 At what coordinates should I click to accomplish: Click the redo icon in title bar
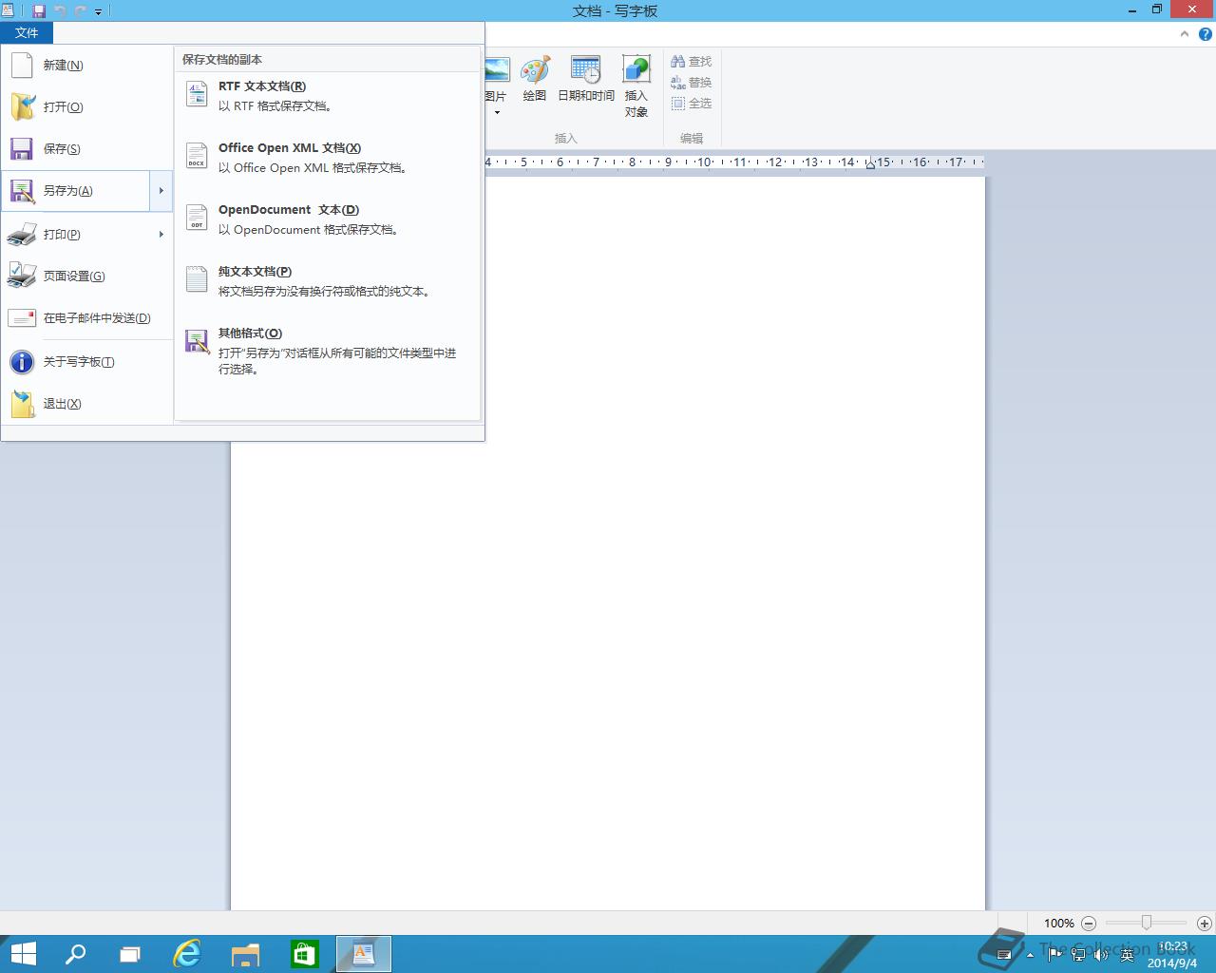(x=81, y=11)
